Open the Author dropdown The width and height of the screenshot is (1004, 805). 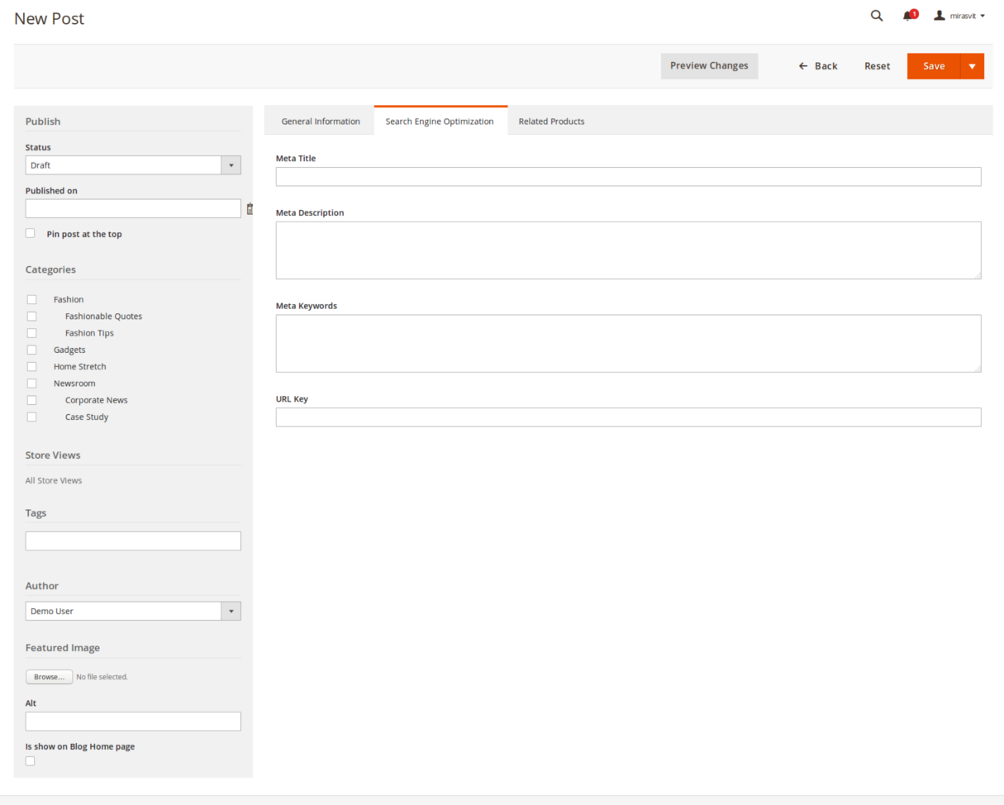(x=231, y=611)
